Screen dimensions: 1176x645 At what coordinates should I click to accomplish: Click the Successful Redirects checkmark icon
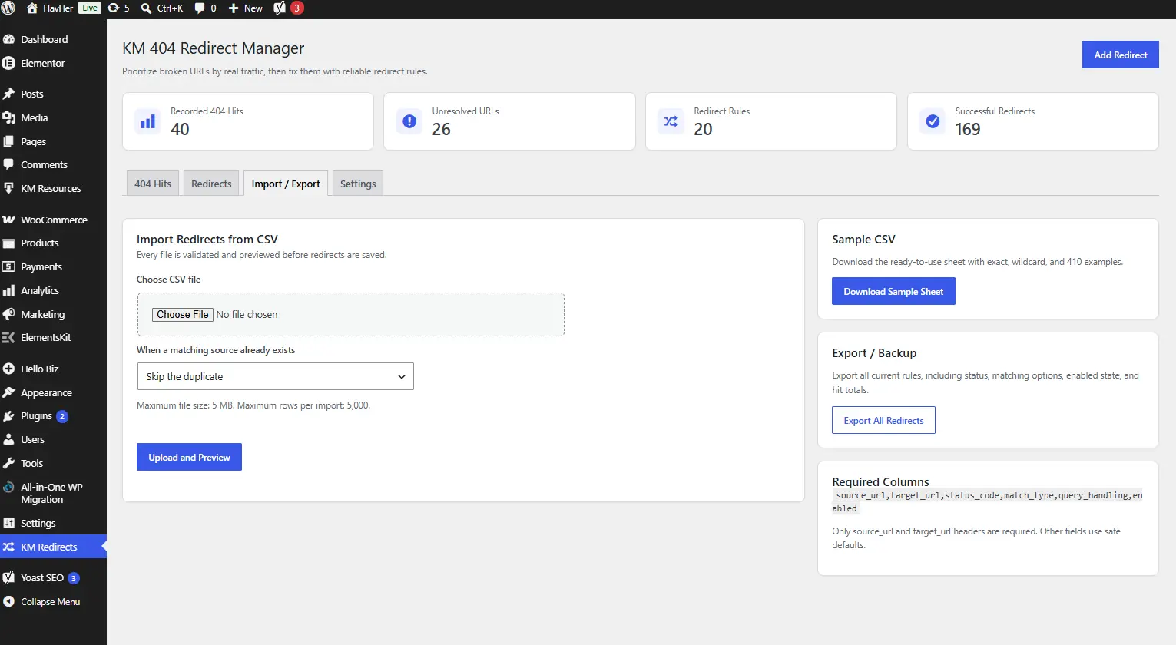point(933,121)
